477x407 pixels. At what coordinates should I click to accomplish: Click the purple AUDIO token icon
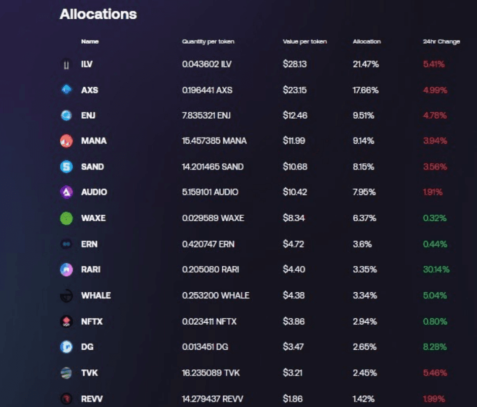coord(66,192)
